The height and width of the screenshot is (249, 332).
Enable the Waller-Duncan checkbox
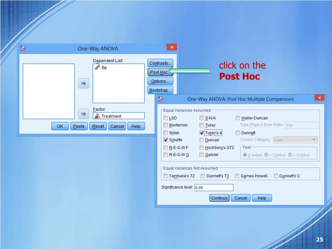pyautogui.click(x=238, y=118)
